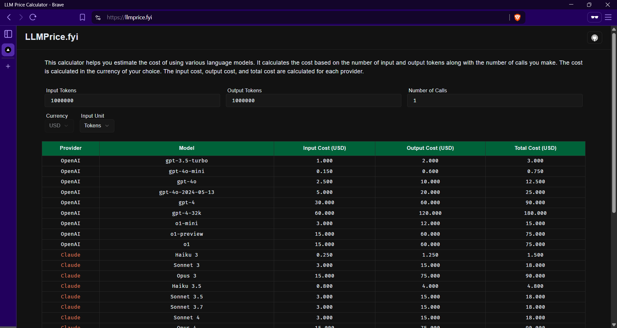Image resolution: width=617 pixels, height=328 pixels.
Task: Click input cost 0.800 for Haiku 3.5
Action: point(325,286)
